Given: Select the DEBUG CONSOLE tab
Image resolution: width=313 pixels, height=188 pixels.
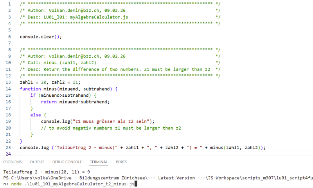Looking at the screenshot, I should tap(67, 162).
